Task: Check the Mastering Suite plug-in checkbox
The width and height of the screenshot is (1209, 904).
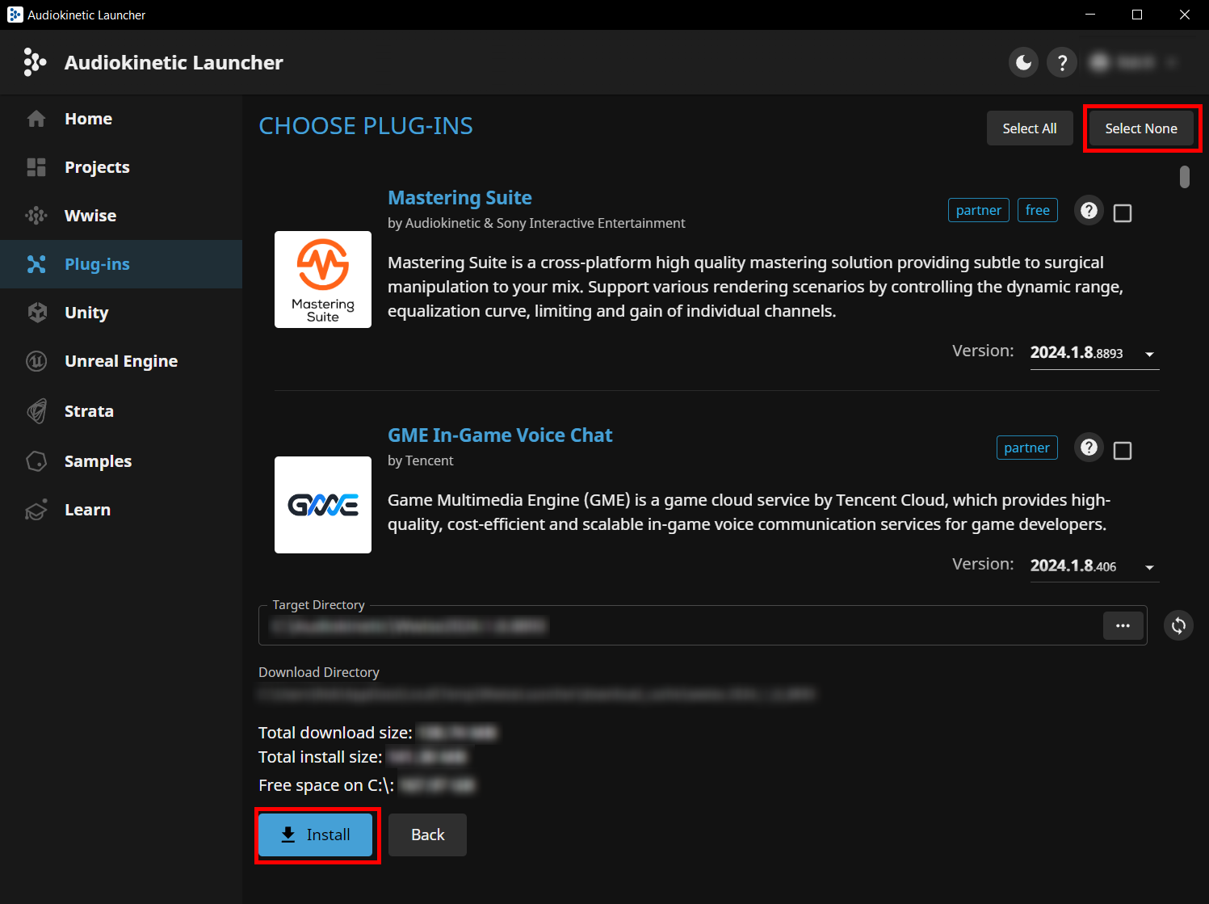Action: coord(1123,213)
